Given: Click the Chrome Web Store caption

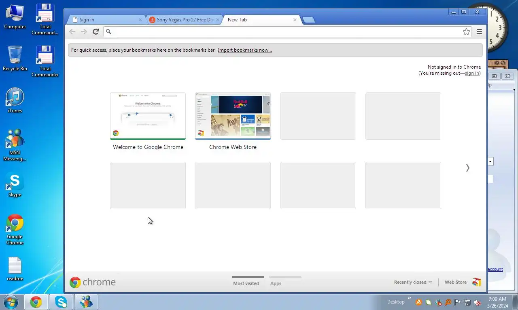Looking at the screenshot, I should pos(233,147).
